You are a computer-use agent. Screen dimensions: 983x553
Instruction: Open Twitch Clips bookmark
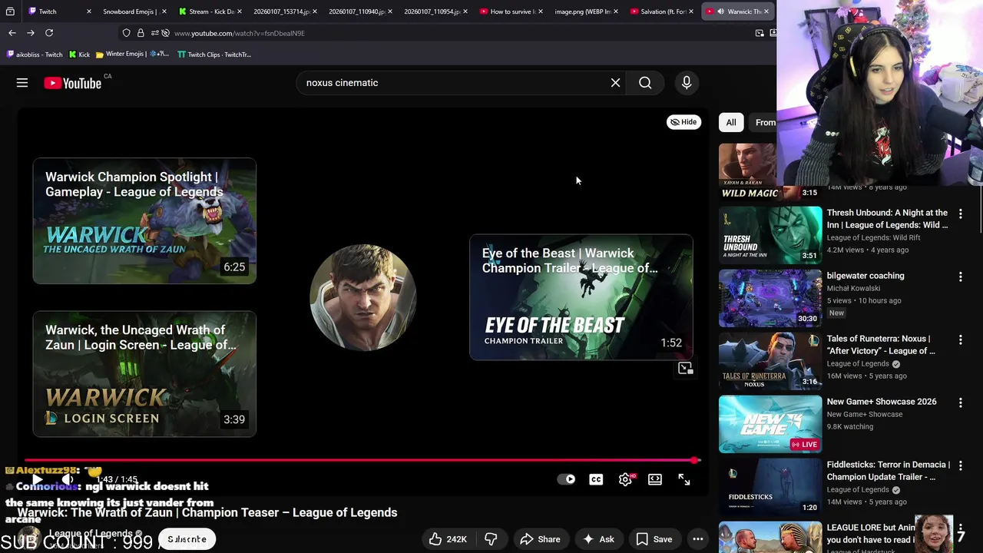point(214,55)
